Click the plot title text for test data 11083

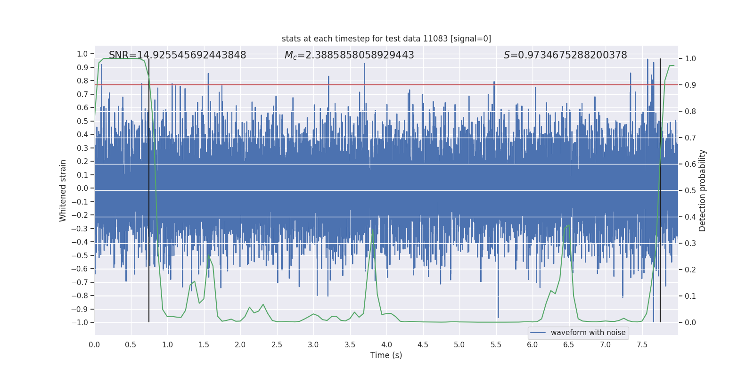pyautogui.click(x=386, y=39)
